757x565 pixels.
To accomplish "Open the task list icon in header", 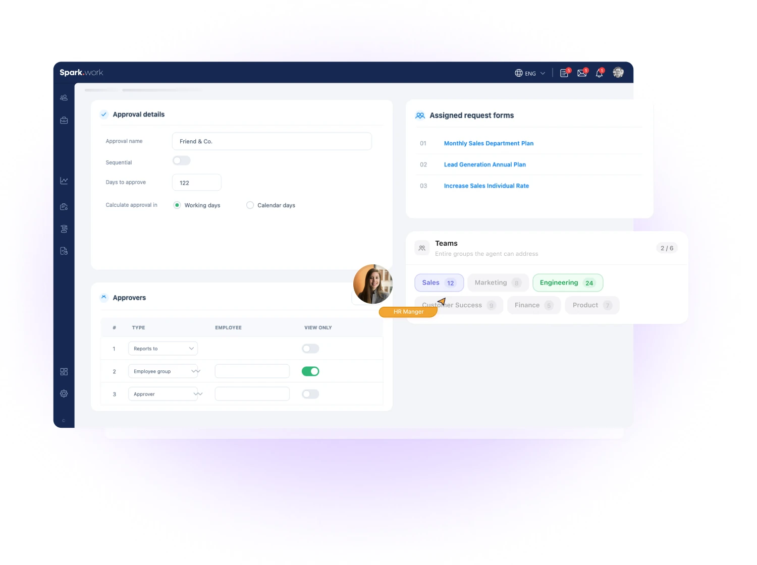I will point(564,73).
